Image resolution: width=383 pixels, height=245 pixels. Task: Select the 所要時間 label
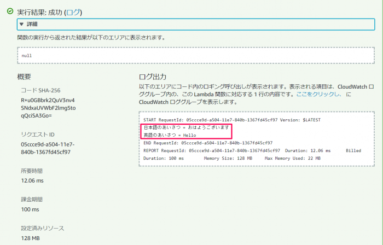pyautogui.click(x=32, y=171)
